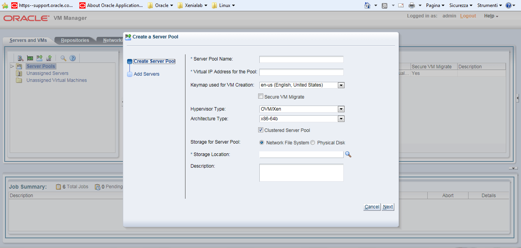The width and height of the screenshot is (521, 248).
Task: Select the Network File System radio button
Action: 262,142
